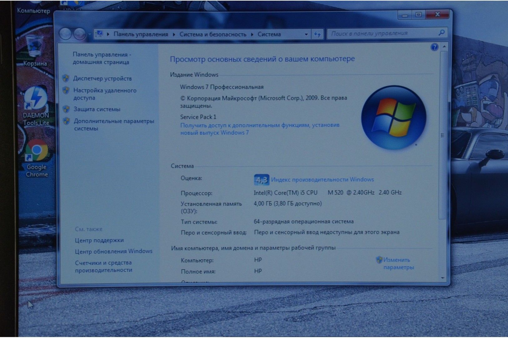508x338 pixels.
Task: Open Диспетчер устройств link
Action: click(102, 79)
